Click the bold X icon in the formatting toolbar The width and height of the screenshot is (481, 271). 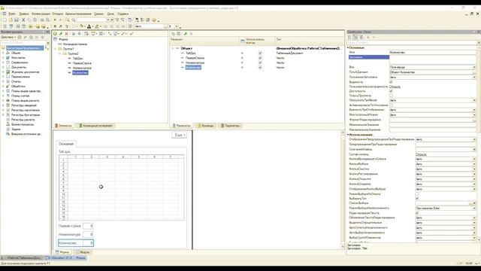coord(55,27)
